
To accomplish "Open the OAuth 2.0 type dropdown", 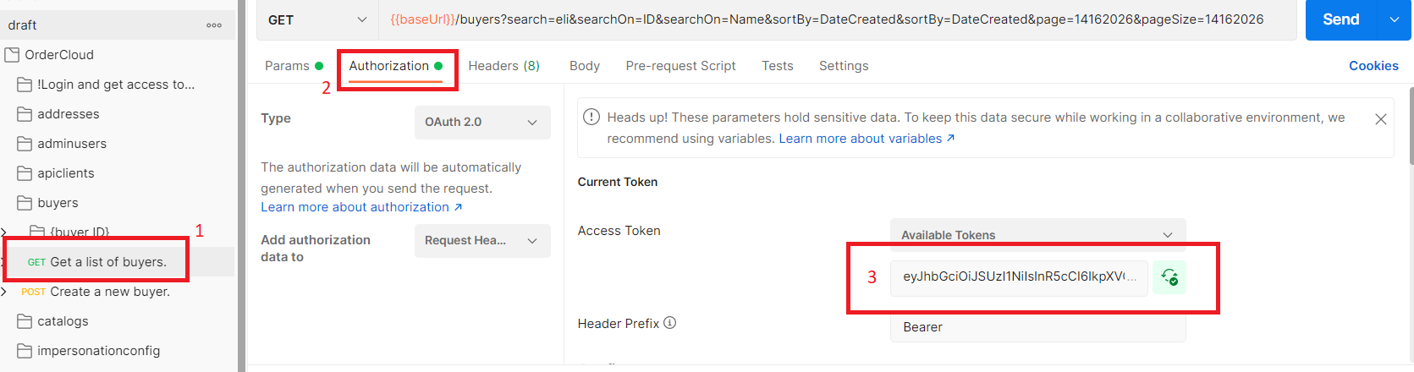I will tap(481, 123).
